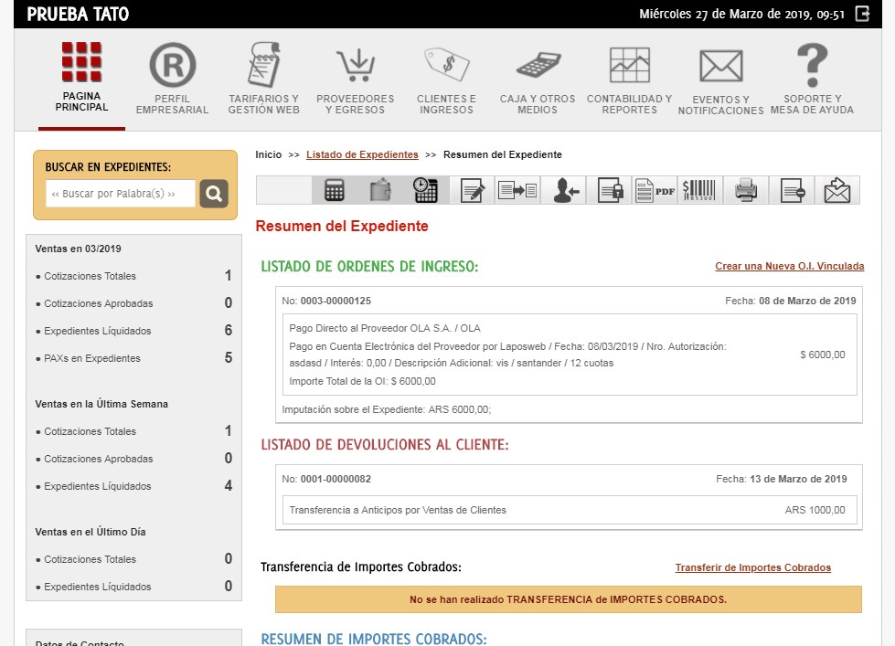This screenshot has width=895, height=646.
Task: Follow the Listado de Expedientes breadcrumb link
Action: coord(362,154)
